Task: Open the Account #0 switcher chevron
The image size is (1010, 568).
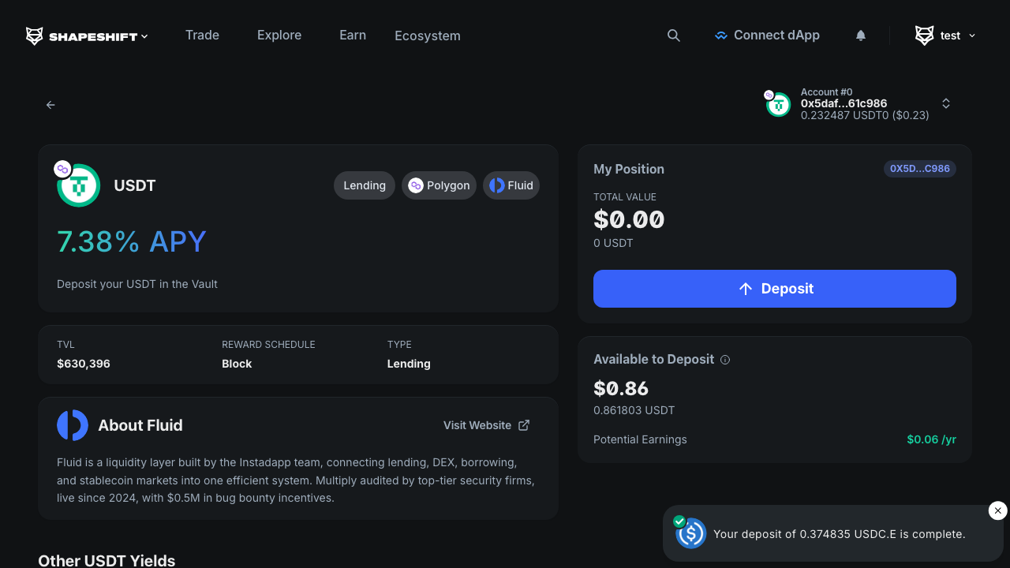Action: pyautogui.click(x=945, y=103)
